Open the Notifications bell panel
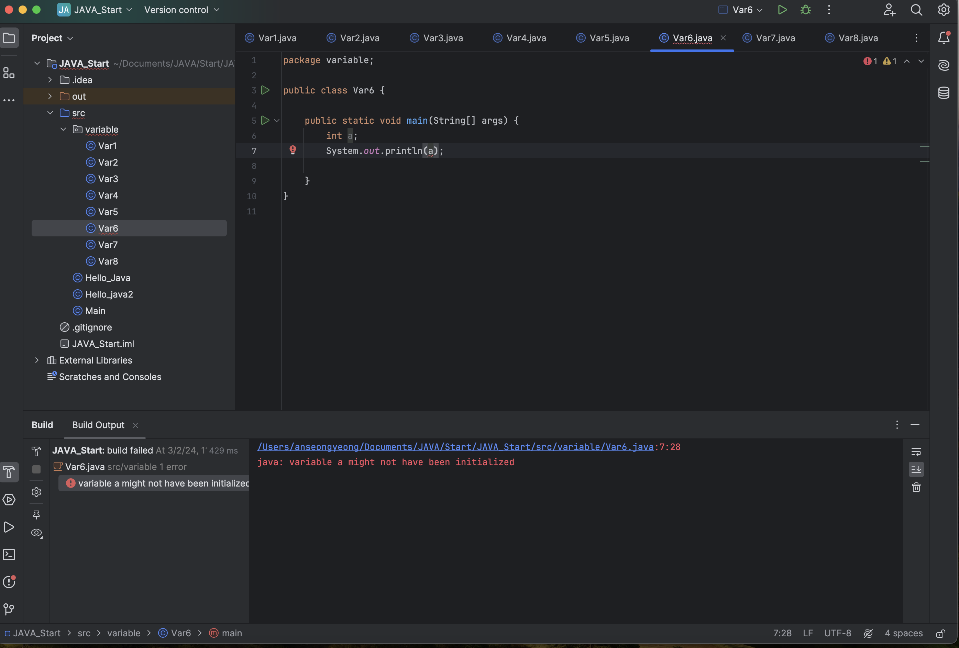The height and width of the screenshot is (648, 959). 944,38
